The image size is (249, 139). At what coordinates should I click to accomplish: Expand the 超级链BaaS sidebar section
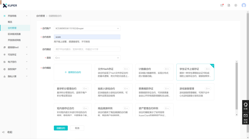(15, 47)
